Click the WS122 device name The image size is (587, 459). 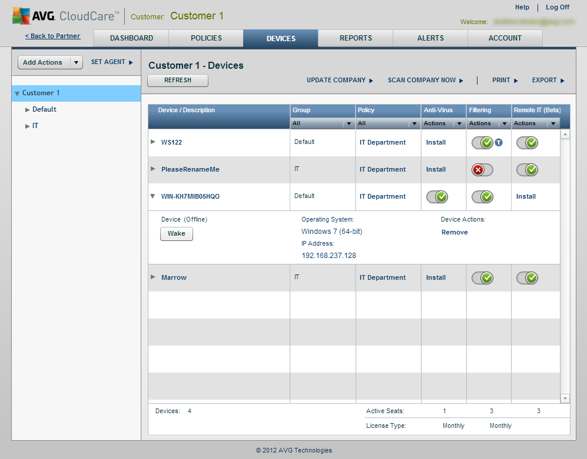171,142
